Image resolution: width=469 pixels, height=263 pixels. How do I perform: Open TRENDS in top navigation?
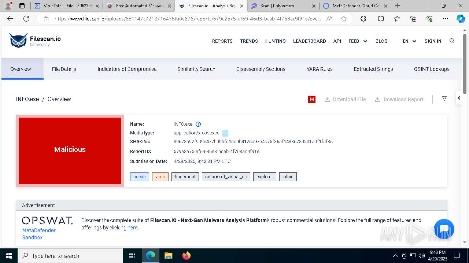[249, 41]
